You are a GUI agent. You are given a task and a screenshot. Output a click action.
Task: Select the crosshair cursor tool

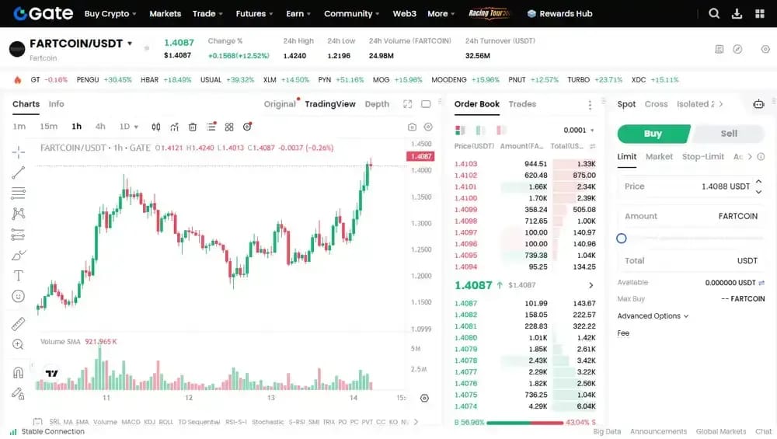19,152
